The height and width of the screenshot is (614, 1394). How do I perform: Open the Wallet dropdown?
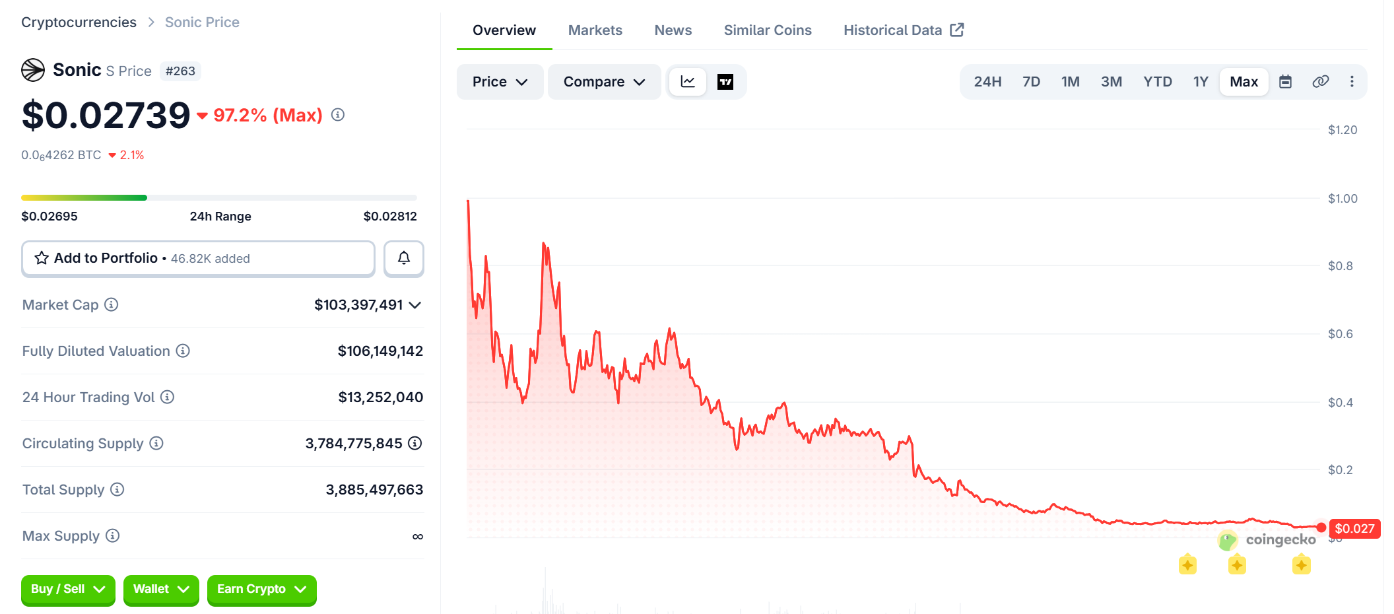(x=161, y=590)
